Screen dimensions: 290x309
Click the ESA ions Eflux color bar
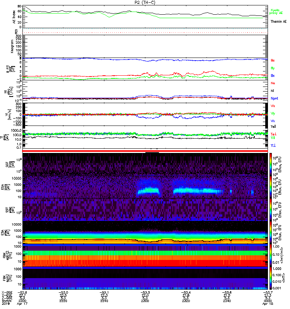tap(271, 187)
